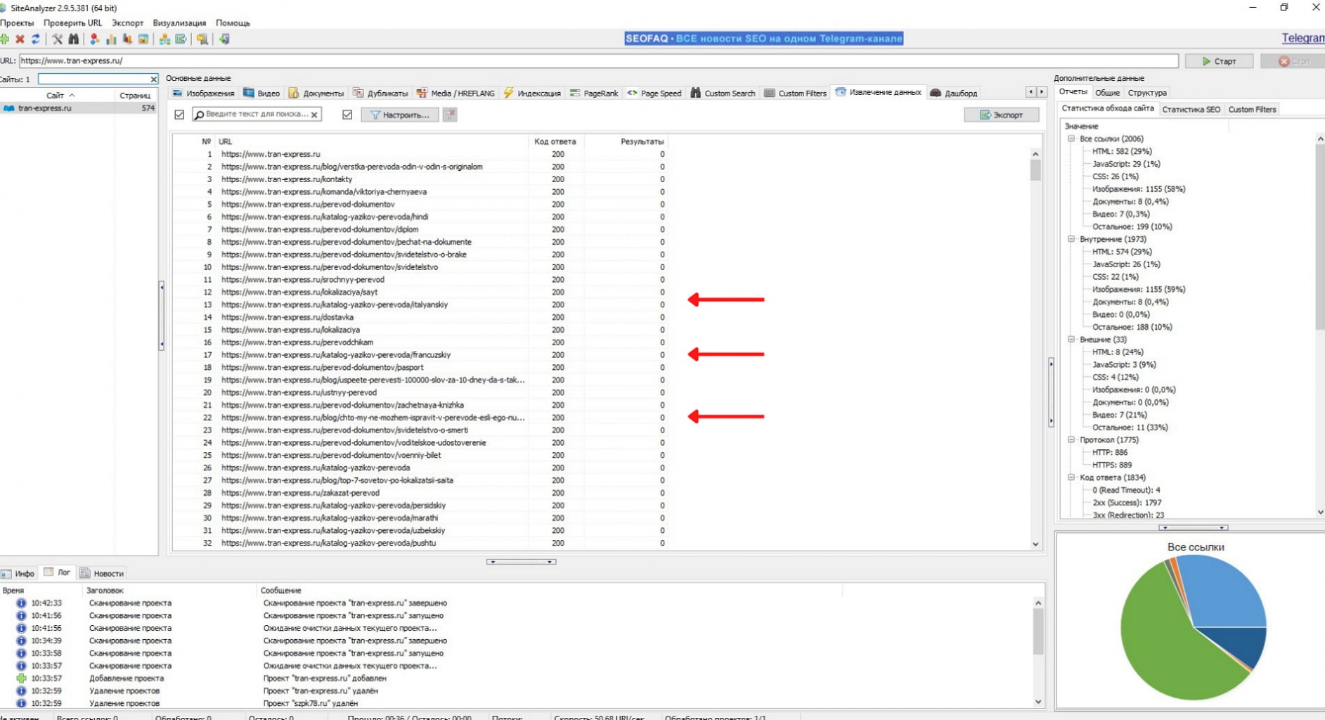Toggle the checkbox left of the search field
The height and width of the screenshot is (720, 1325).
179,115
